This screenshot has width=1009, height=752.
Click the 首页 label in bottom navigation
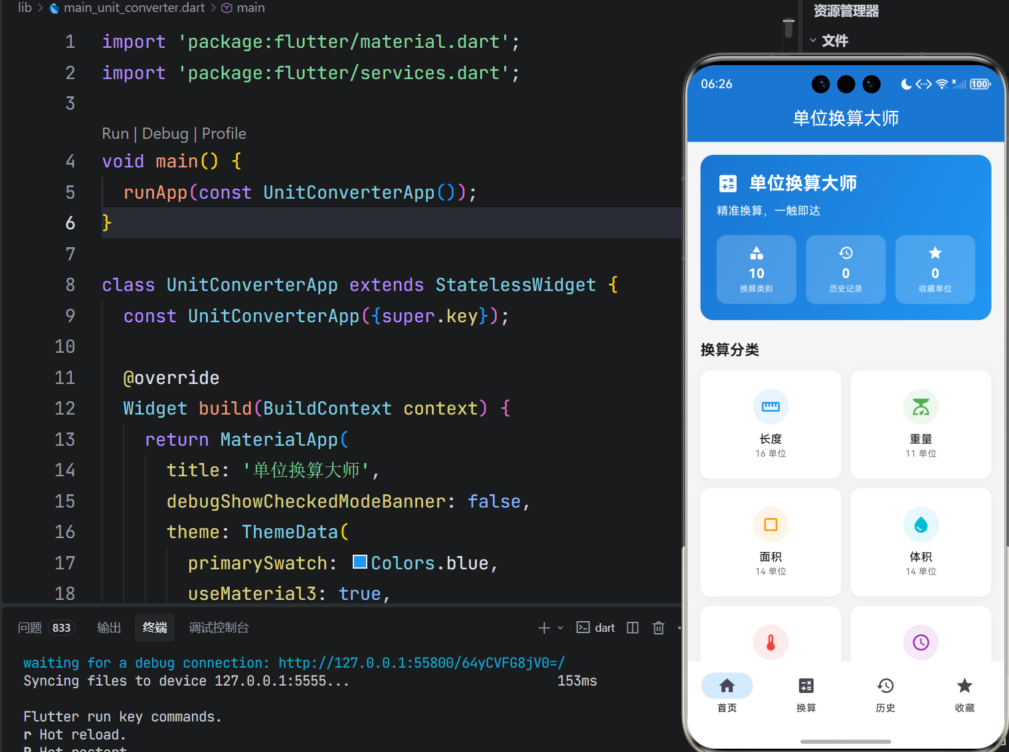pos(727,708)
